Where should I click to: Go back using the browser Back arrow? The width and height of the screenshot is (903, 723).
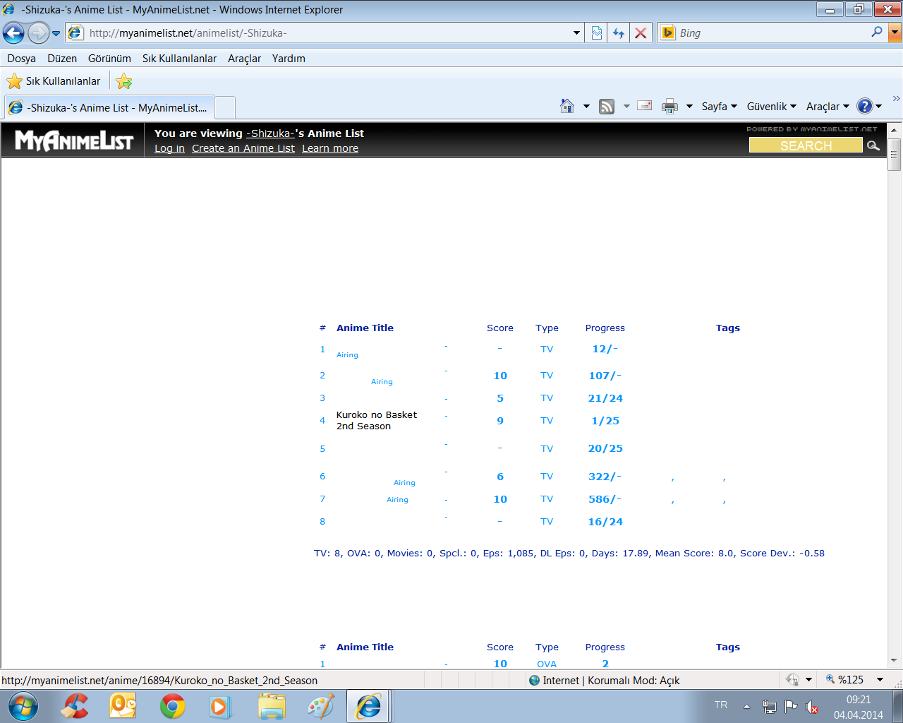pos(13,32)
